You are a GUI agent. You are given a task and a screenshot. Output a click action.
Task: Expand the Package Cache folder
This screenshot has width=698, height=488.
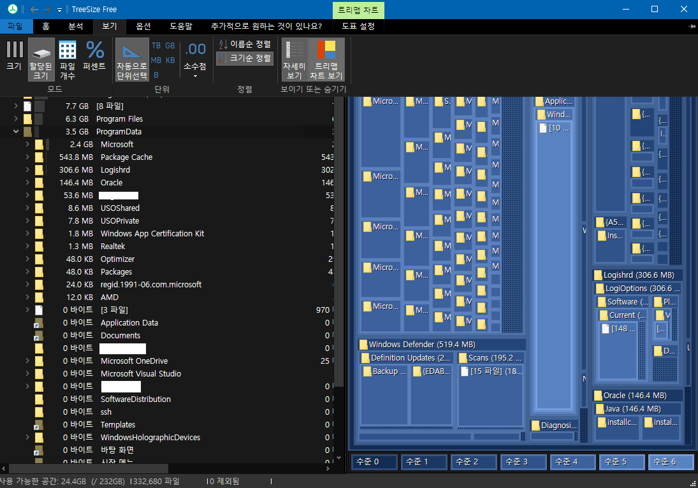pos(27,157)
